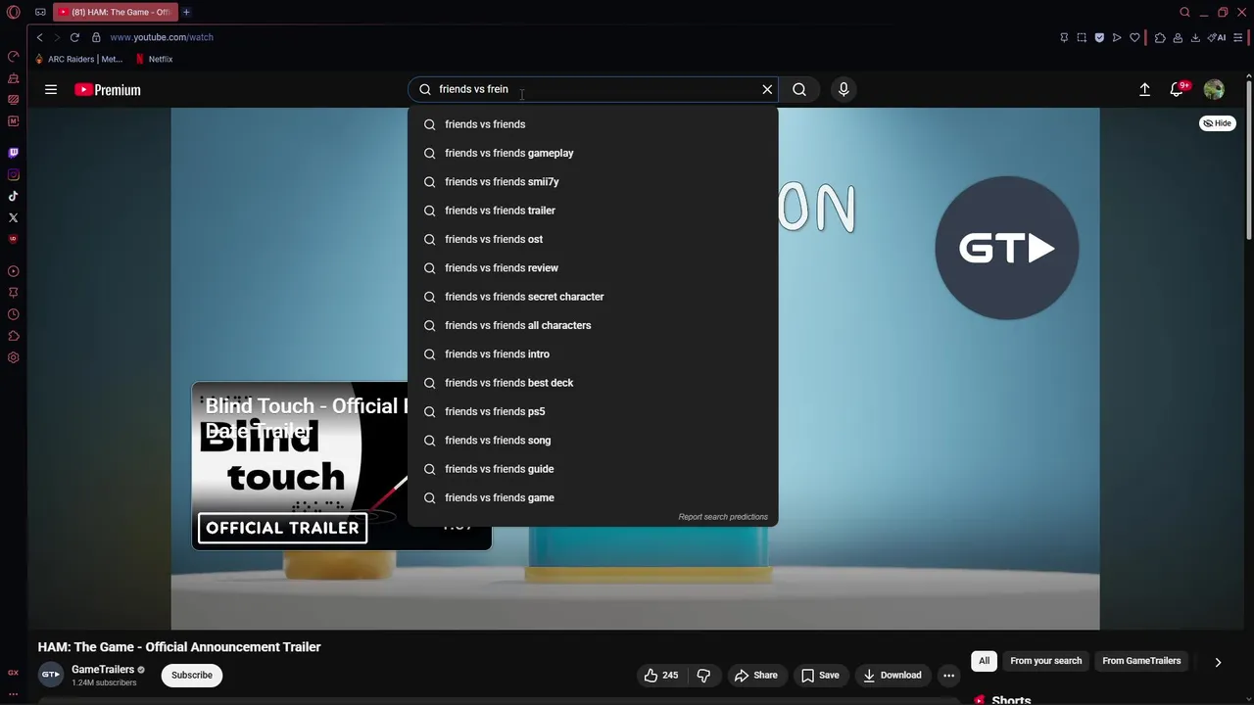Open the YouTube guide hamburger menu
This screenshot has width=1254, height=705.
(51, 89)
